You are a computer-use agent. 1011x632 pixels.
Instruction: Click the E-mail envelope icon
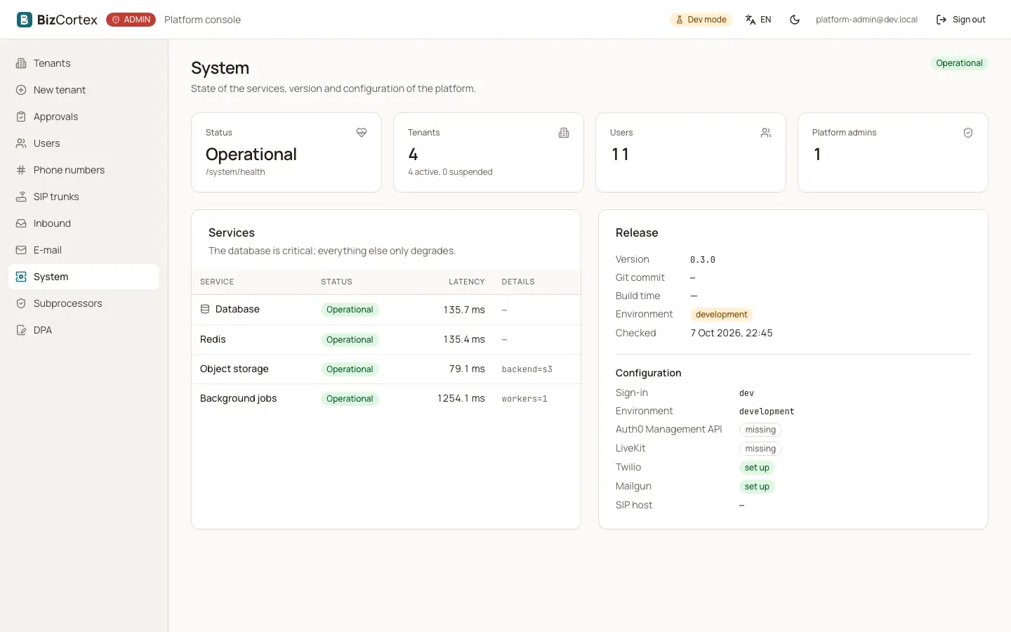point(21,250)
